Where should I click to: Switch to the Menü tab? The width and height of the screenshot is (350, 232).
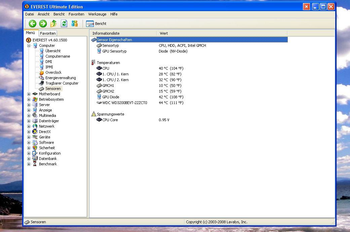click(31, 33)
